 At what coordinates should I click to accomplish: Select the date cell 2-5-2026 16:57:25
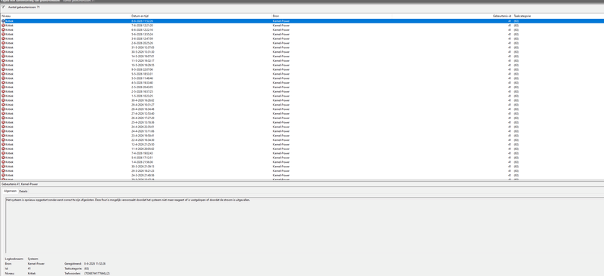(143, 91)
